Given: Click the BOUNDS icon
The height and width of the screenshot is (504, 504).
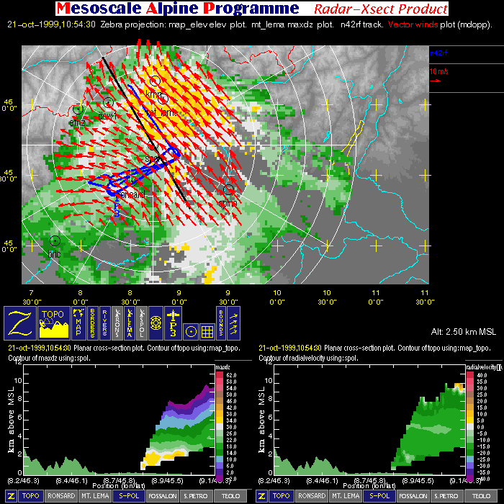Looking at the screenshot, I should [x=221, y=323].
